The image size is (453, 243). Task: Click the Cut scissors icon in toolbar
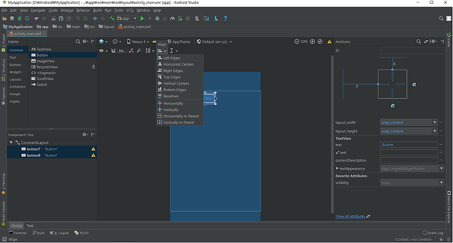(53, 18)
